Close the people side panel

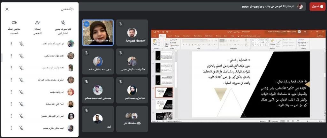(x=7, y=9)
